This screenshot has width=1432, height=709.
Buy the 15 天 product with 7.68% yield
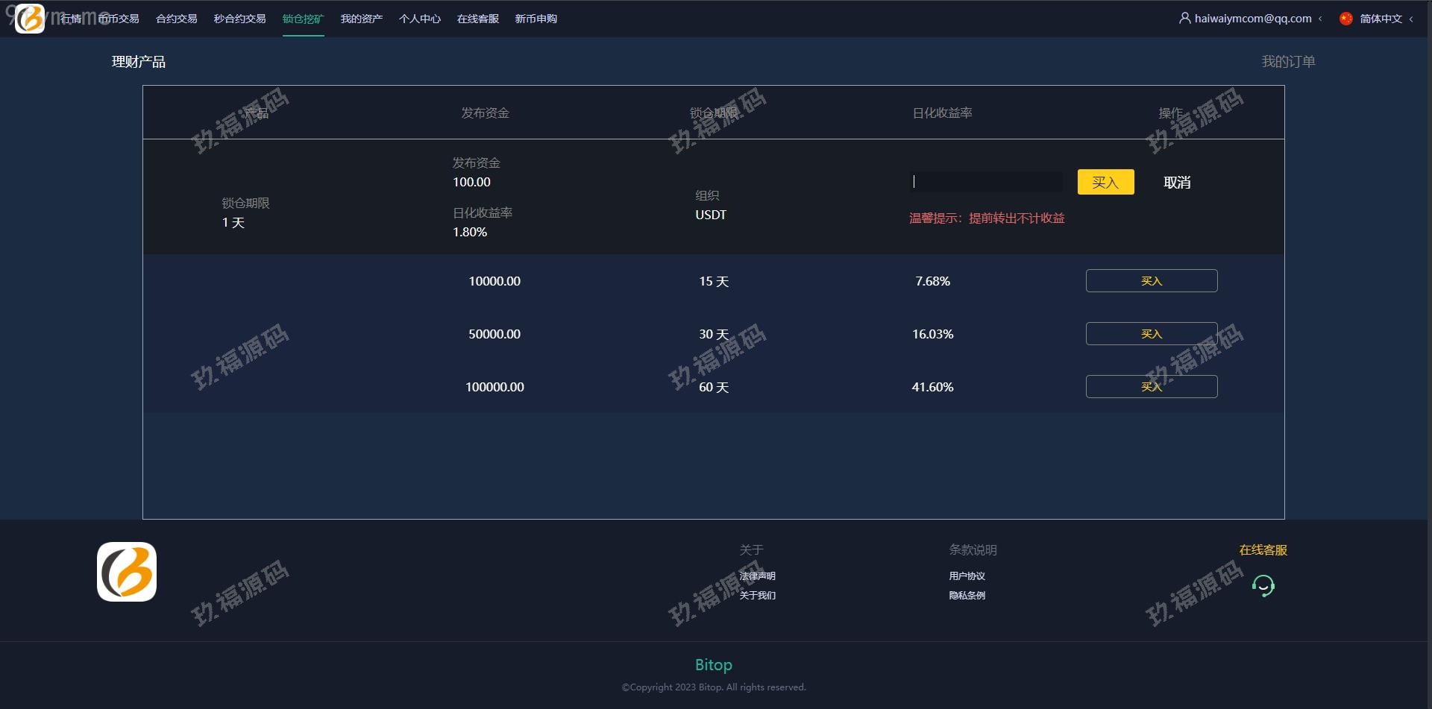click(1151, 281)
